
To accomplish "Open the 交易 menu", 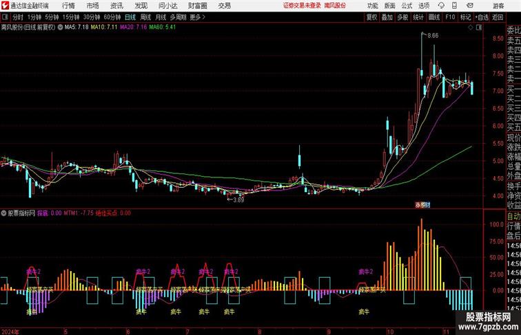I will point(224,6).
